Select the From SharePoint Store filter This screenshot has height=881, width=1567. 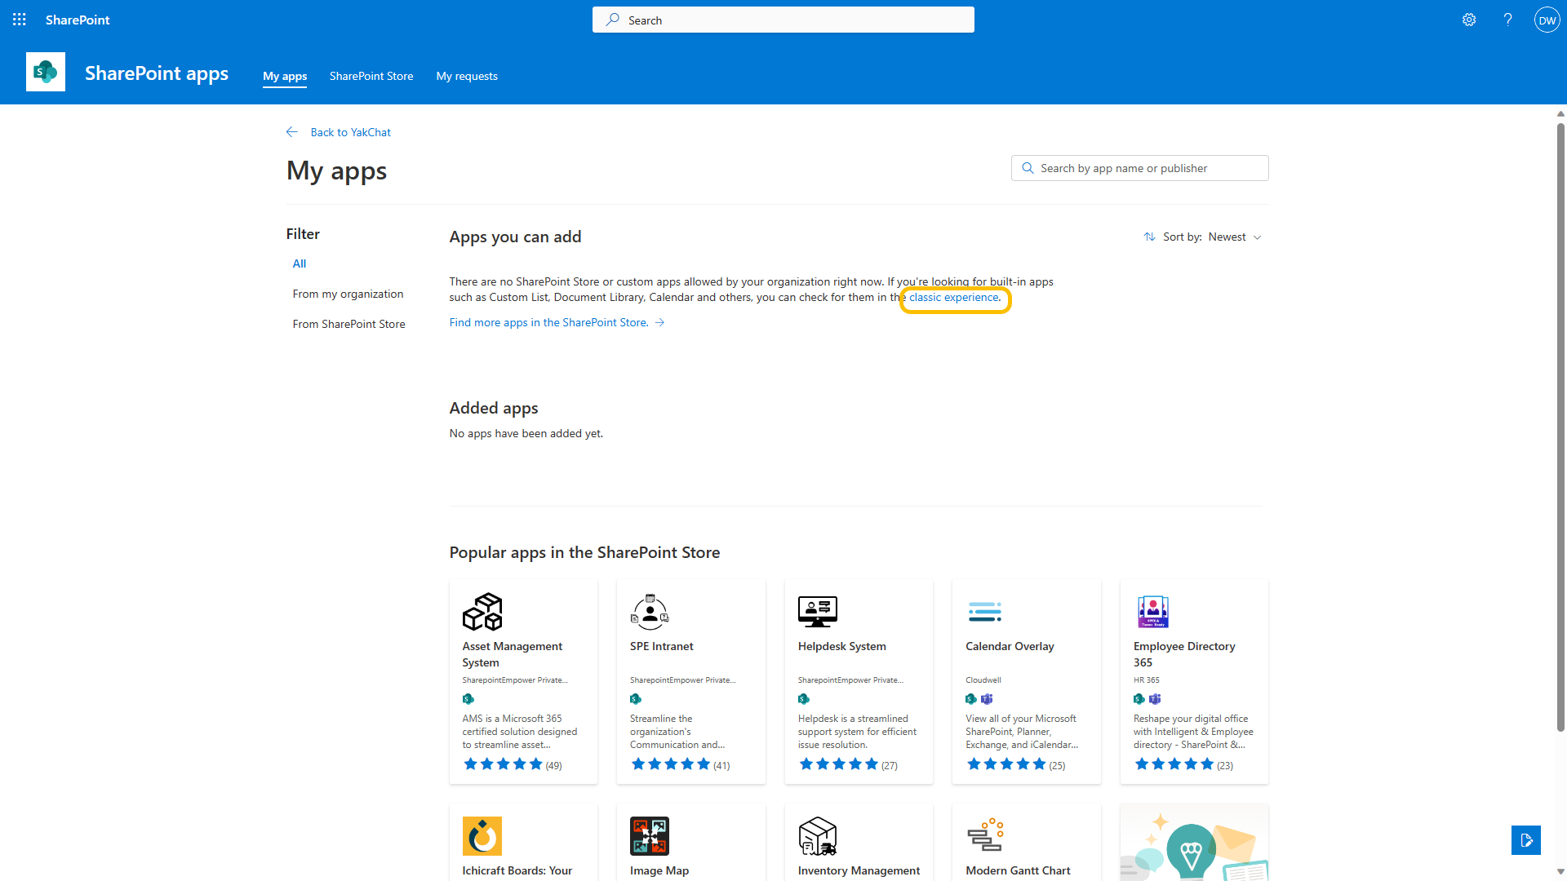[x=348, y=324]
